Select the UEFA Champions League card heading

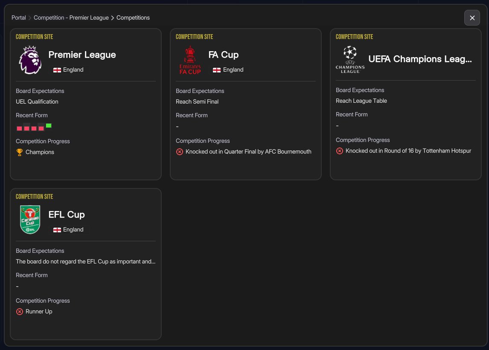420,59
